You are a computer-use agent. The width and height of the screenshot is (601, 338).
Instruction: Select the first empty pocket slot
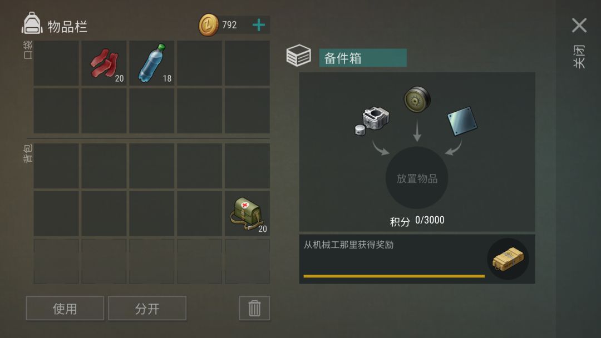pyautogui.click(x=56, y=63)
